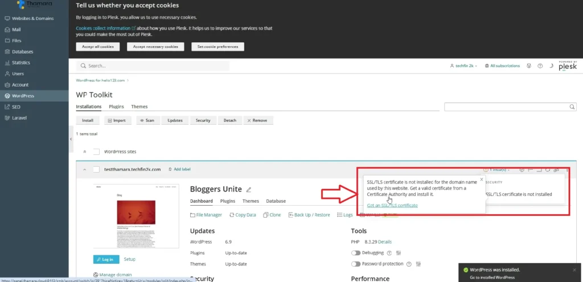Check the WordPress sites select-all checkbox
Viewport: 583px width, 282px height.
pyautogui.click(x=96, y=152)
